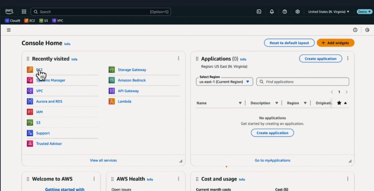Open the notifications bell

(x=272, y=12)
